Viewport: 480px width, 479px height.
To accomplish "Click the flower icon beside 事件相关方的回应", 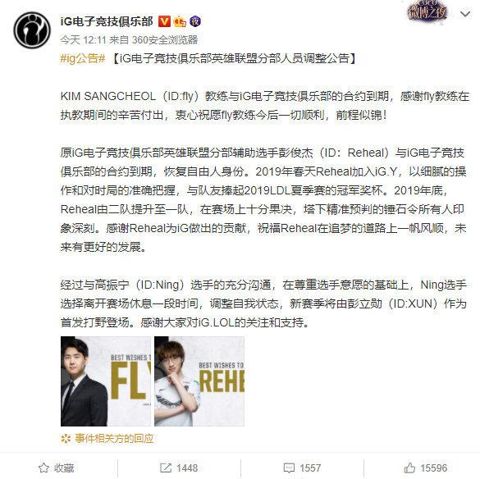I will tap(66, 439).
